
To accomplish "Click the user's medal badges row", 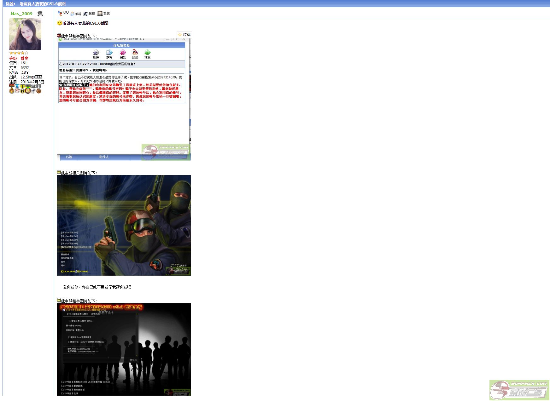I will (x=25, y=89).
